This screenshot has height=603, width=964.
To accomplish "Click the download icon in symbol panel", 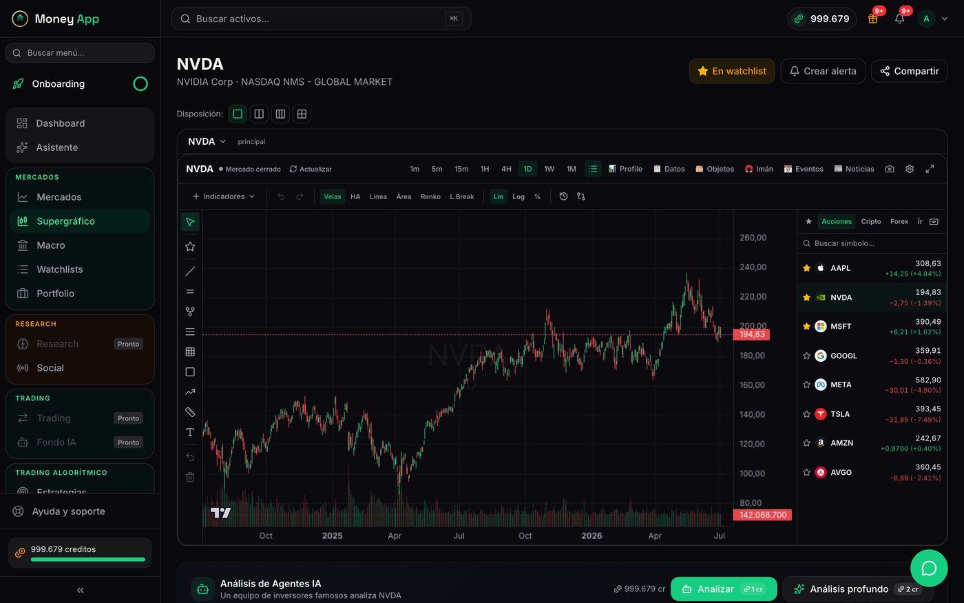I will pyautogui.click(x=934, y=221).
